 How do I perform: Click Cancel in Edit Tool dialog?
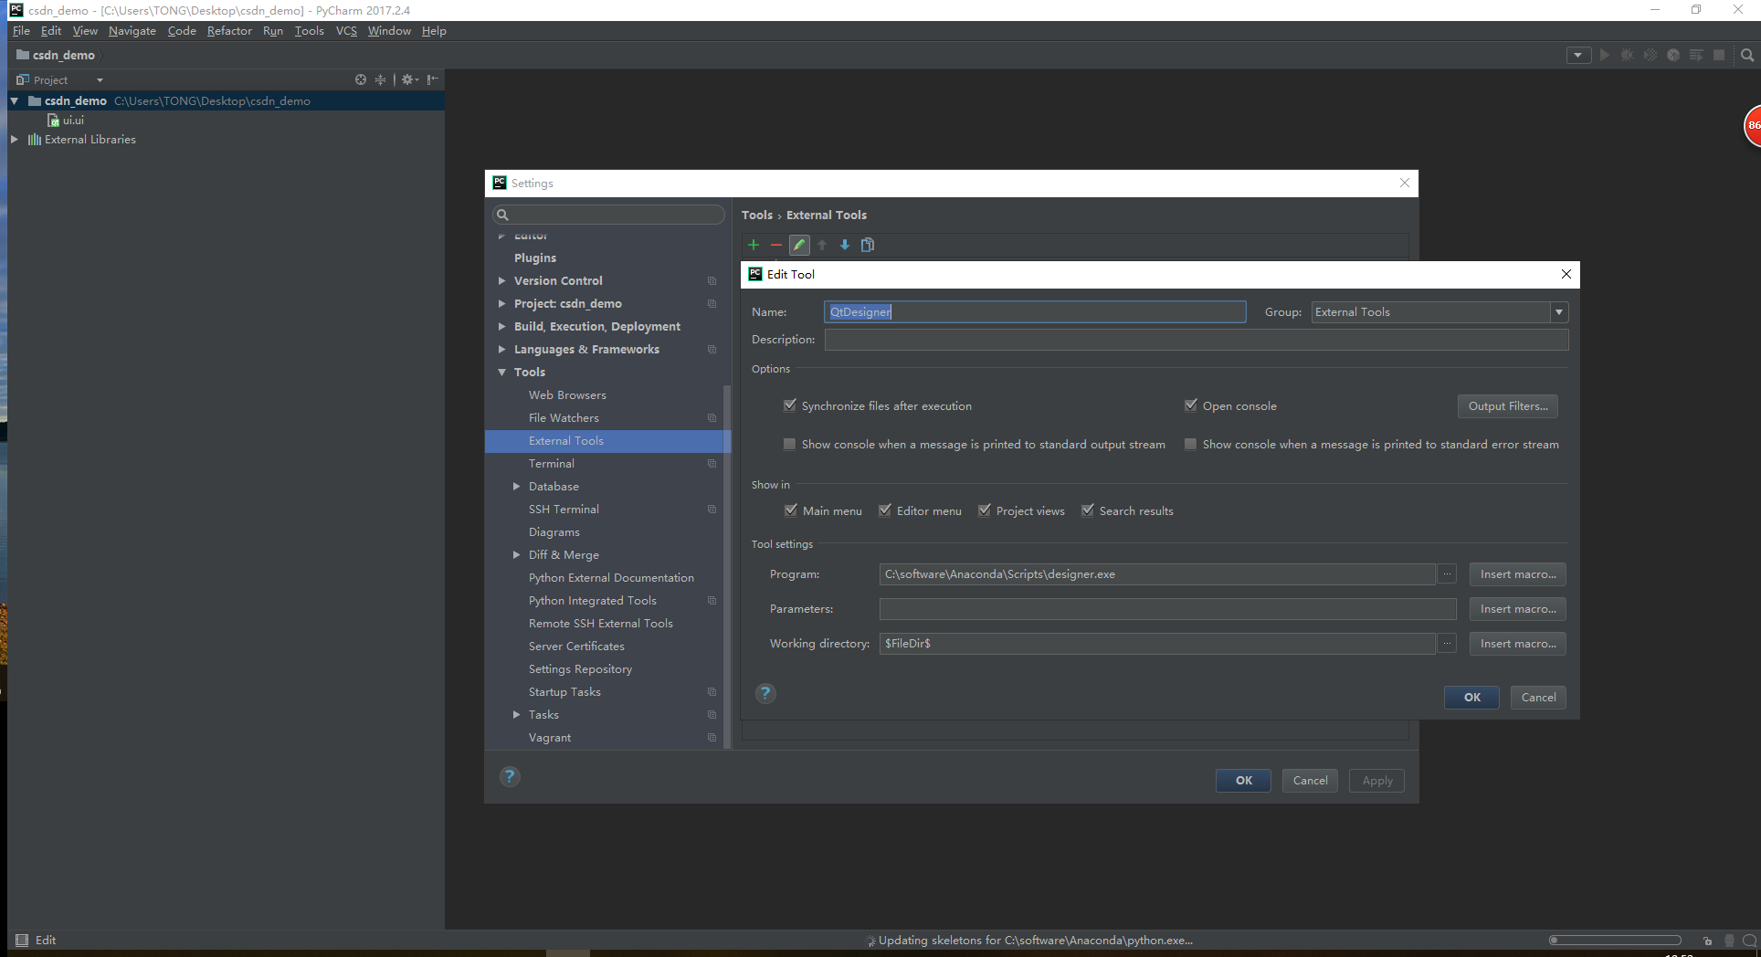[x=1538, y=698]
